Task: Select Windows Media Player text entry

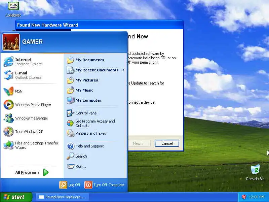Action: coord(33,105)
